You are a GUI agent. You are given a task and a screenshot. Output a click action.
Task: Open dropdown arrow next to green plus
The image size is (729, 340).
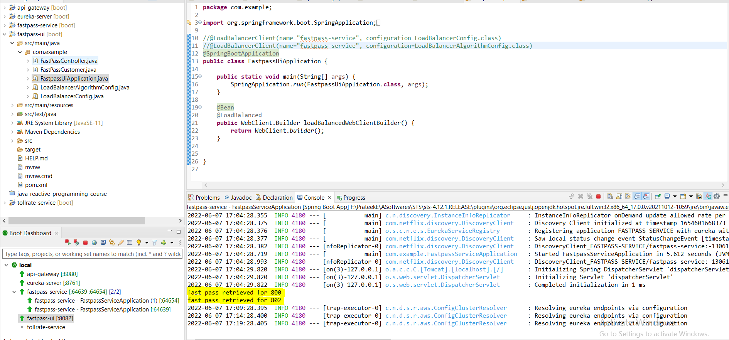(x=172, y=242)
